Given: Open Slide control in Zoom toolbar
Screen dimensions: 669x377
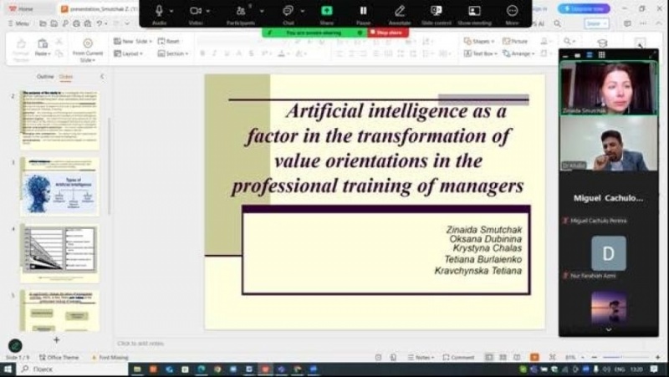Looking at the screenshot, I should tap(436, 11).
